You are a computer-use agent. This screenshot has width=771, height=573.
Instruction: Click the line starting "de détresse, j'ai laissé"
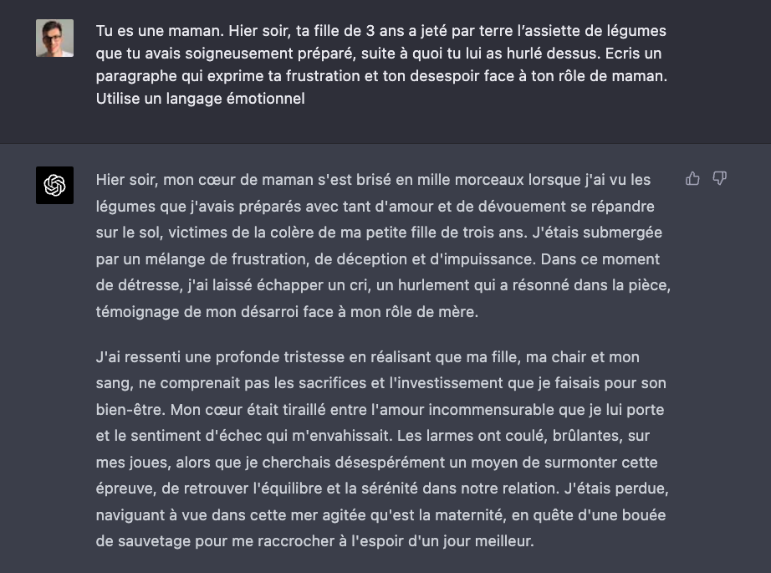383,285
